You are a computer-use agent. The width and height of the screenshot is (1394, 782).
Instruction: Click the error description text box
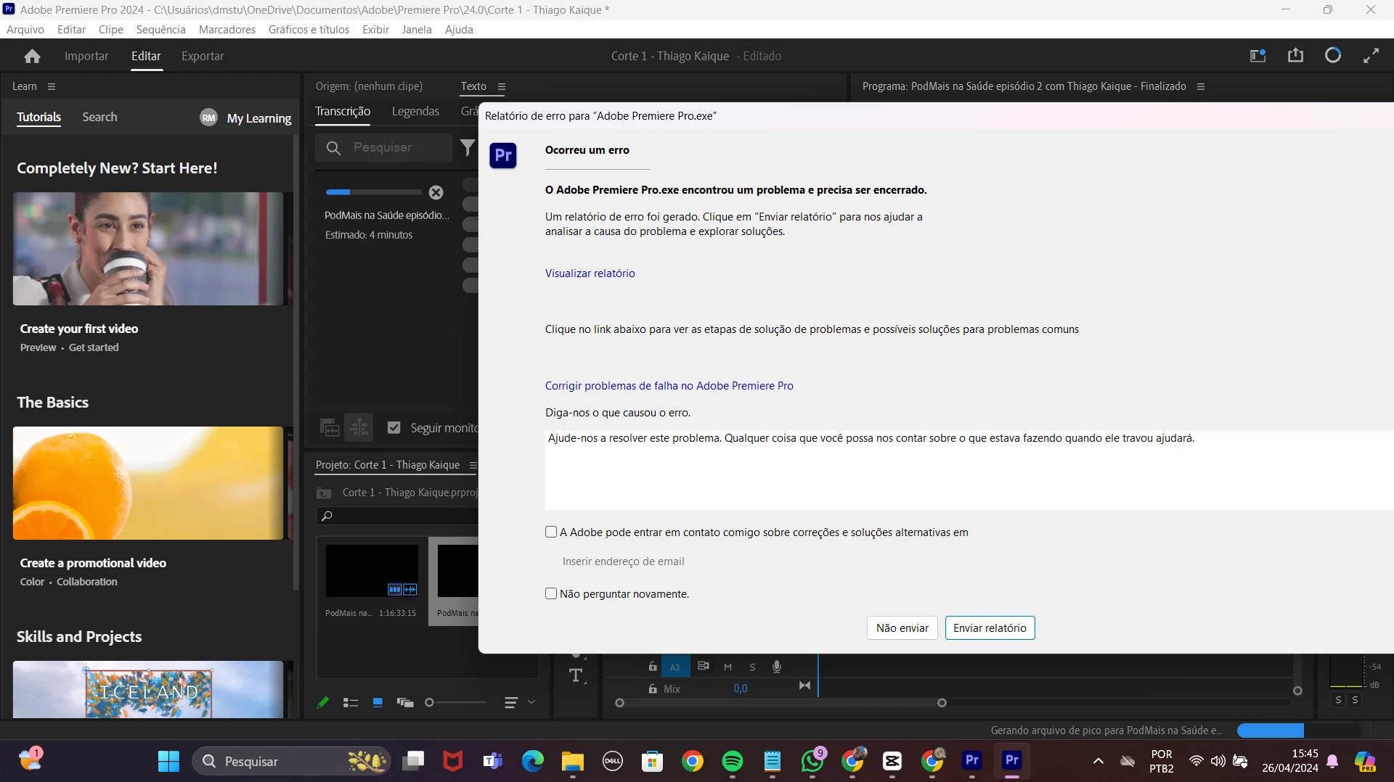click(969, 470)
